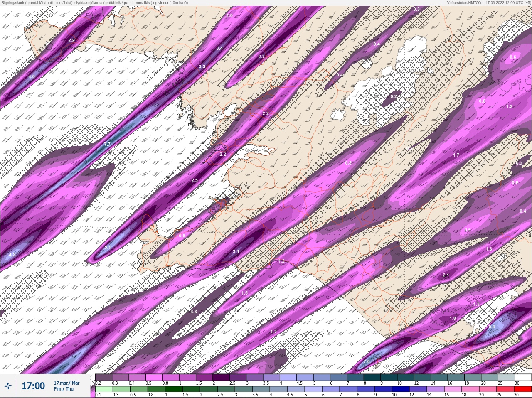Viewport: 532px width, 398px height.
Task: Click the 0.2 value near the glacier
Action: pos(394,96)
